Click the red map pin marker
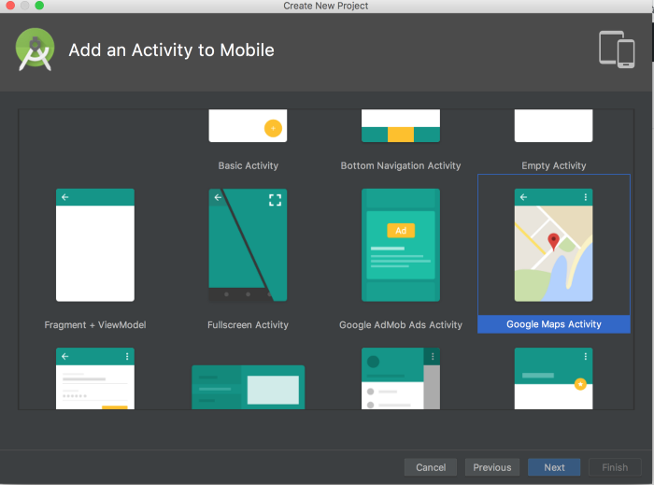This screenshot has height=485, width=654. pos(553,242)
